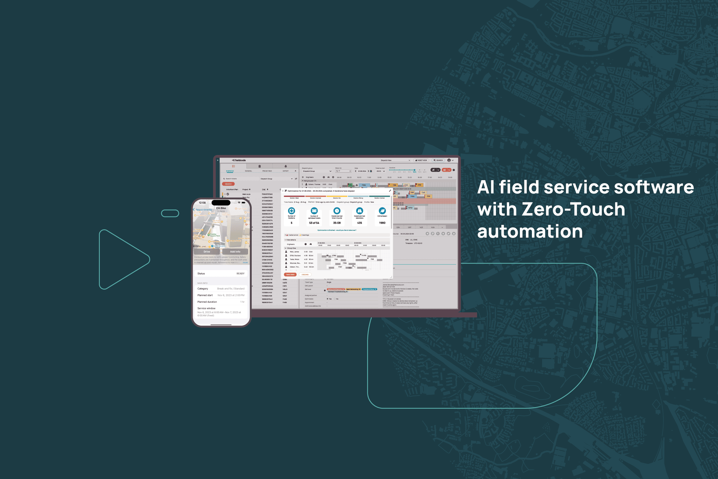The height and width of the screenshot is (479, 718).
Task: Open the Dispatch Group dropdown in ticket search
Action: click(x=276, y=179)
